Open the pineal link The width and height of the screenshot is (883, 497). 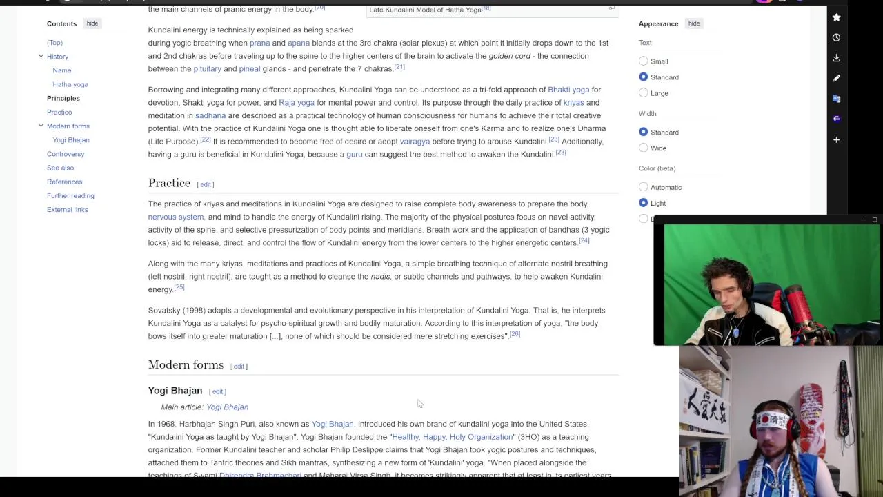click(249, 69)
